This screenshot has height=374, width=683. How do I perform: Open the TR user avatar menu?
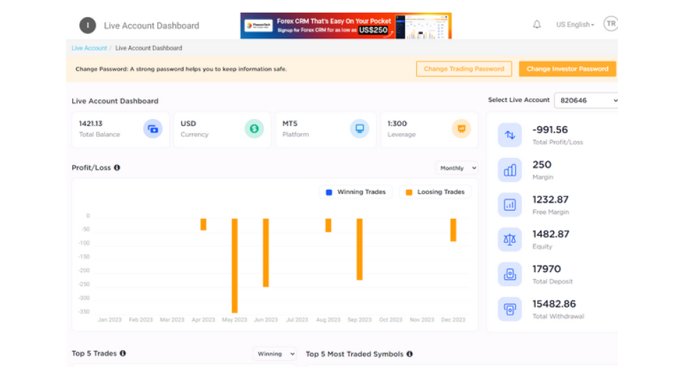(x=610, y=24)
